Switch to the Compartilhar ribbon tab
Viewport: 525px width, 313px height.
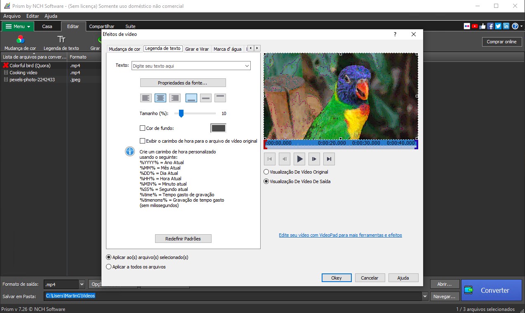pyautogui.click(x=102, y=26)
